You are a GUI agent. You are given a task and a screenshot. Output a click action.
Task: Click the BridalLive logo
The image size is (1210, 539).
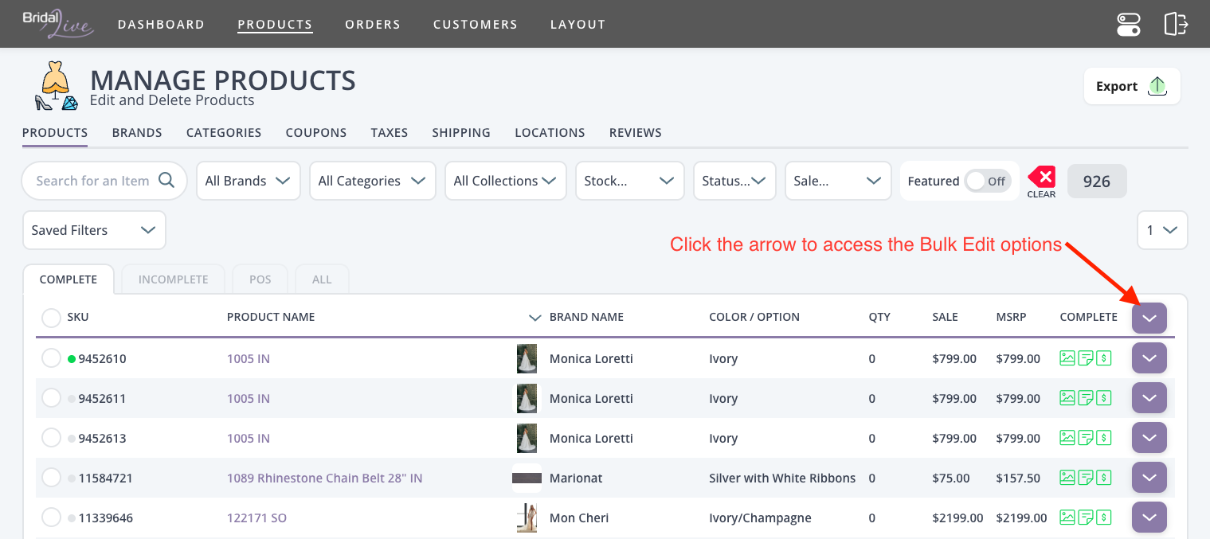pyautogui.click(x=57, y=24)
